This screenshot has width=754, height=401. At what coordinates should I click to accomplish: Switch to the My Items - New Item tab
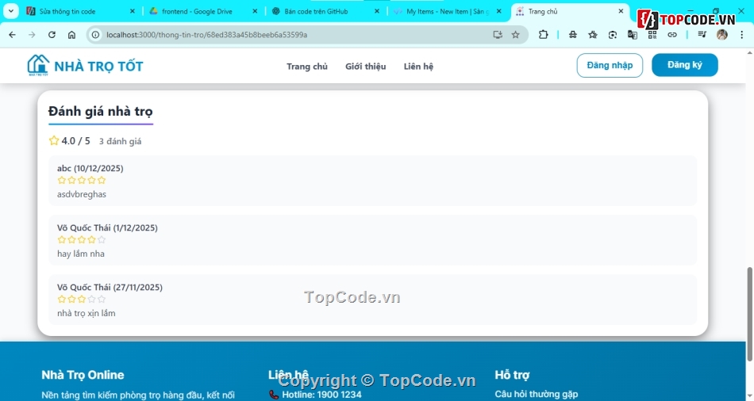(446, 11)
